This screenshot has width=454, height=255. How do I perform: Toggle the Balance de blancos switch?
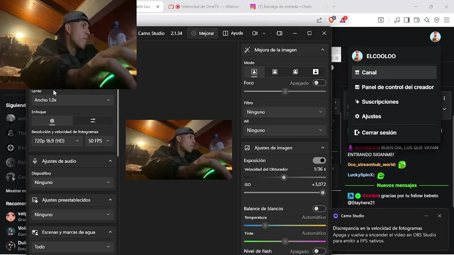coord(319,209)
